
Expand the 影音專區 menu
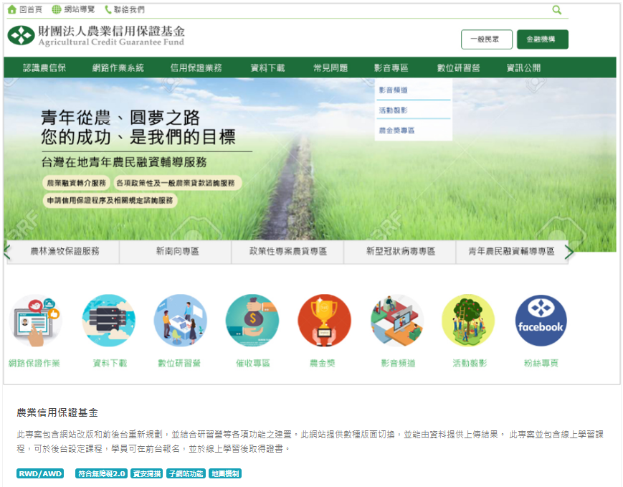(391, 68)
